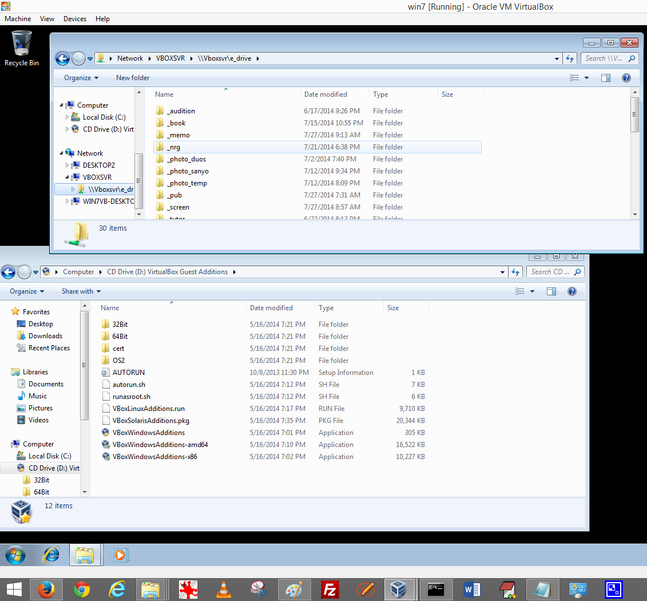Switch to VirtualBox on the host taskbar
647x601 pixels.
point(399,590)
